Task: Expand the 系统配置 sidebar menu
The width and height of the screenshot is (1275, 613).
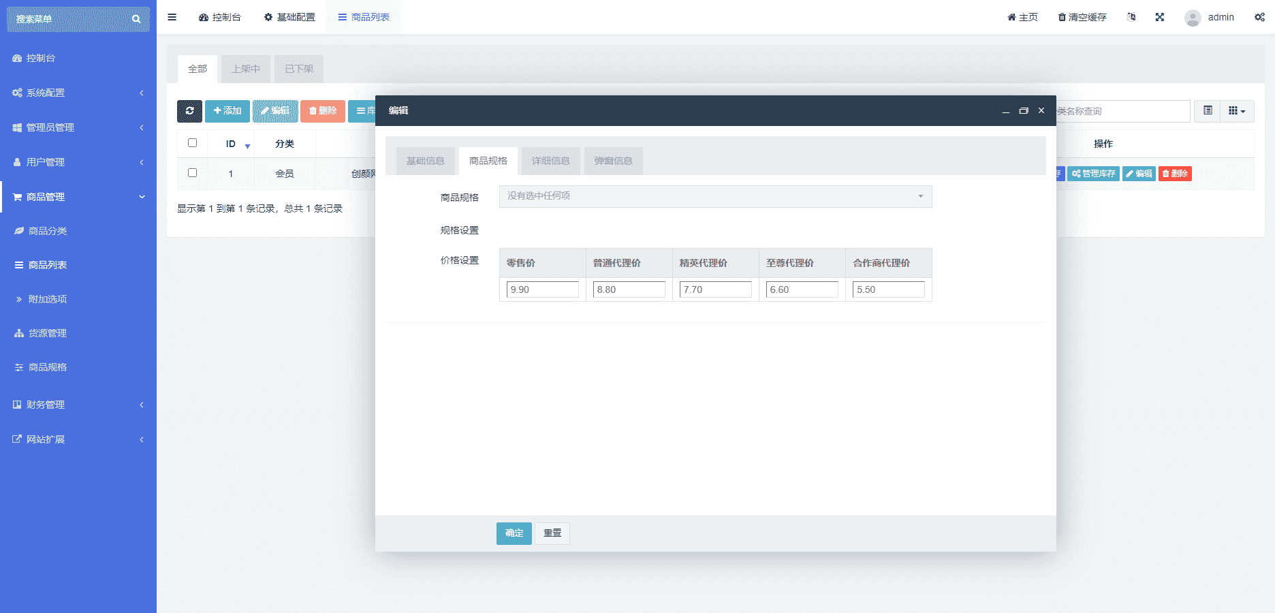Action: pos(78,93)
